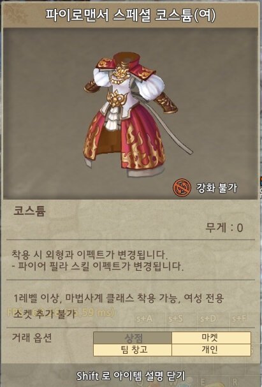262x387 pixels.
Task: Click the Shift 로 아이템 설명 닫기 hint
Action: (x=131, y=376)
